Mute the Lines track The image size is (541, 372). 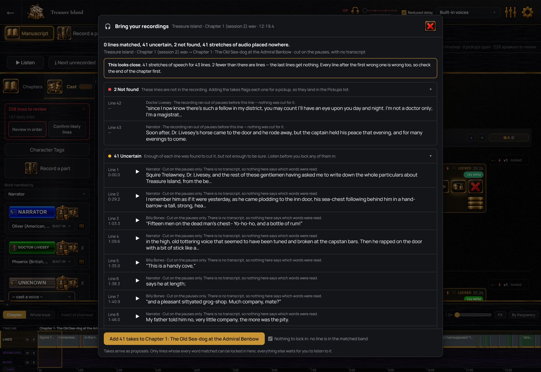tap(27, 340)
